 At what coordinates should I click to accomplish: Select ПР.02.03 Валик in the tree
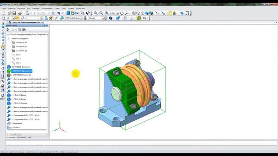pyautogui.click(x=19, y=95)
